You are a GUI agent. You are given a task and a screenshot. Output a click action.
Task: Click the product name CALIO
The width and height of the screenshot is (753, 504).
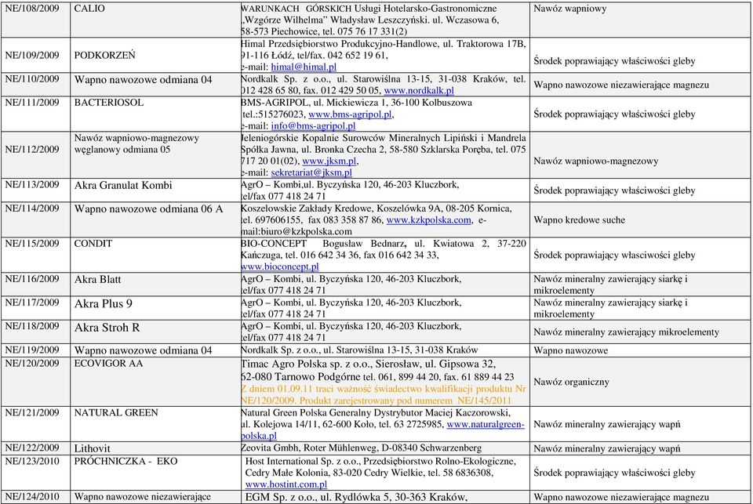click(x=89, y=9)
